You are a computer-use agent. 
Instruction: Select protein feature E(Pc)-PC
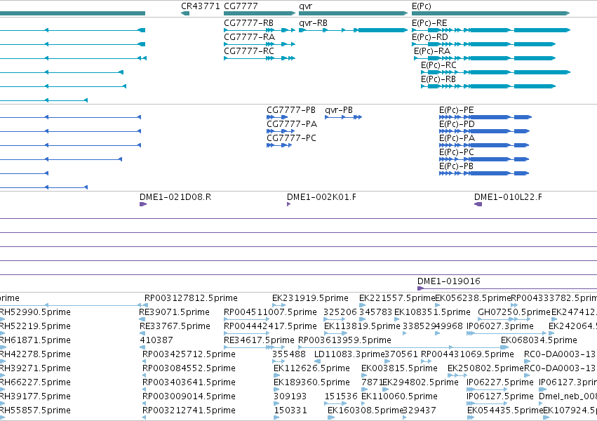pos(457,152)
